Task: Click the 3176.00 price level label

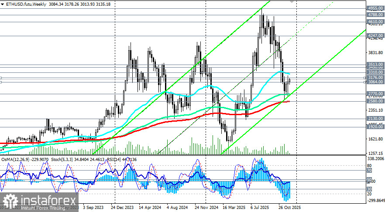Action: coord(375,77)
